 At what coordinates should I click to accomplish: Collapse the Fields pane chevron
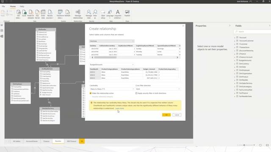(x=269, y=26)
